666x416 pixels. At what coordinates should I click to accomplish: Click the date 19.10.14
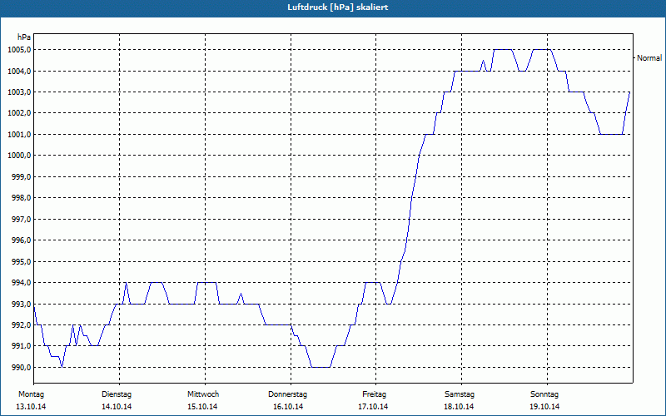(544, 407)
